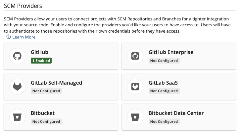Click GitLab Self-Managed Not Configured badge
The width and height of the screenshot is (240, 134).
(x=46, y=91)
